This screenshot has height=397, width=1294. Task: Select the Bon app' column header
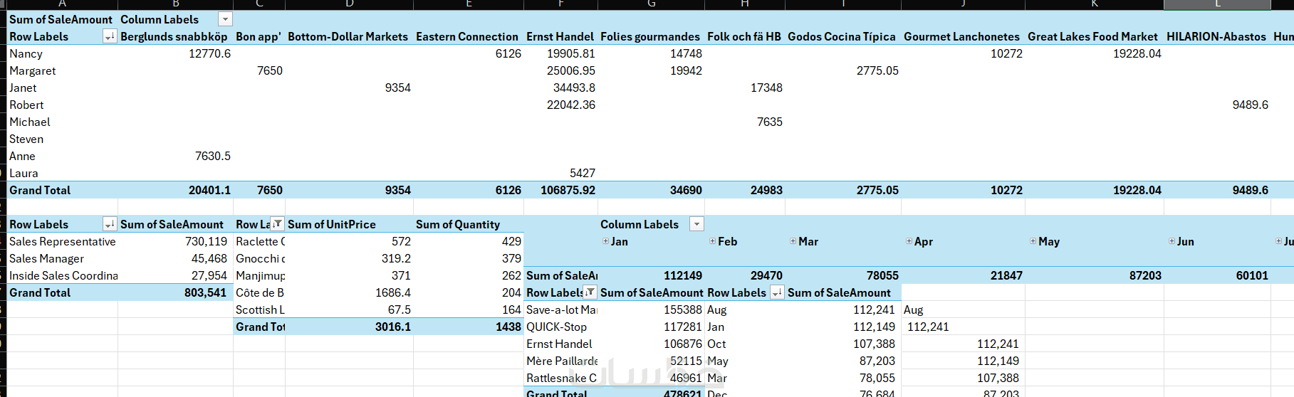coord(259,36)
